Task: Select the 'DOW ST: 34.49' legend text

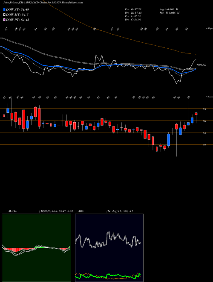Action: [x=17, y=9]
